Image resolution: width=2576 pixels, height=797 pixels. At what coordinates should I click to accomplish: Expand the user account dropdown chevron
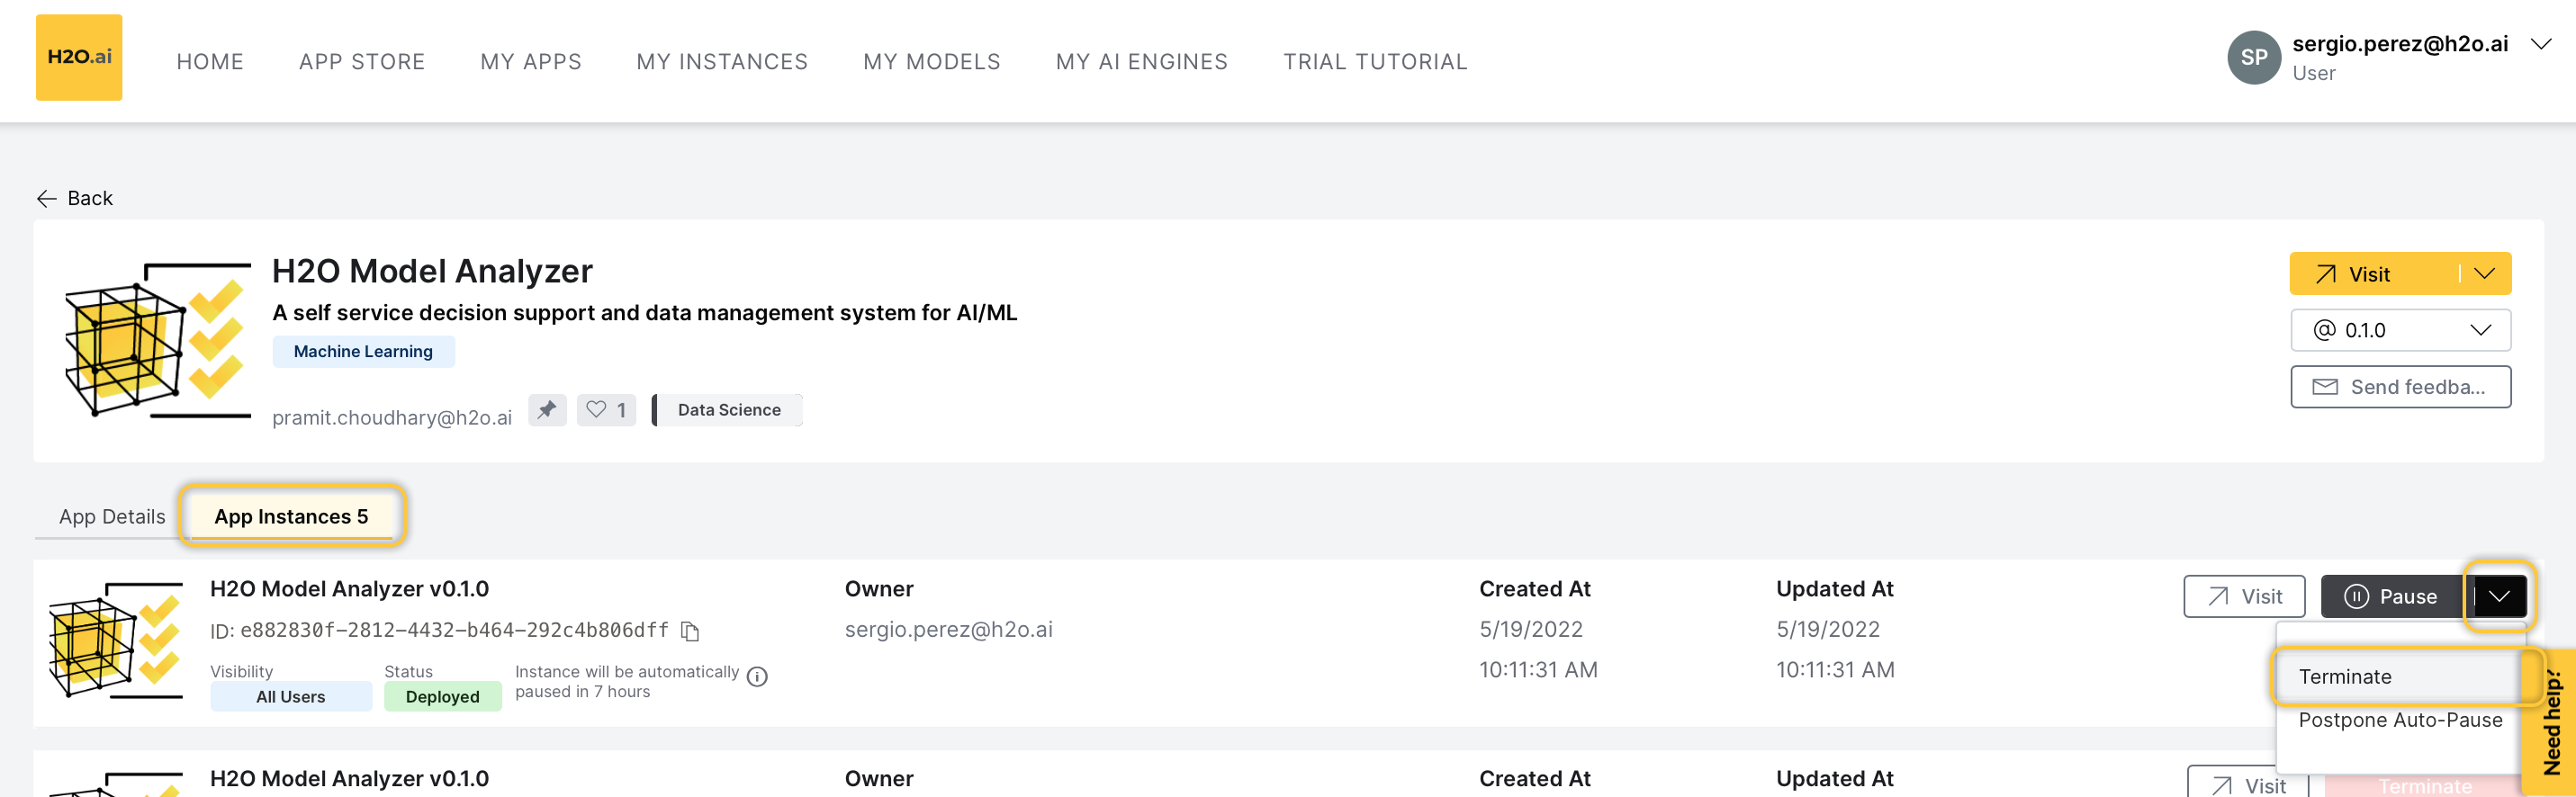pyautogui.click(x=2540, y=44)
